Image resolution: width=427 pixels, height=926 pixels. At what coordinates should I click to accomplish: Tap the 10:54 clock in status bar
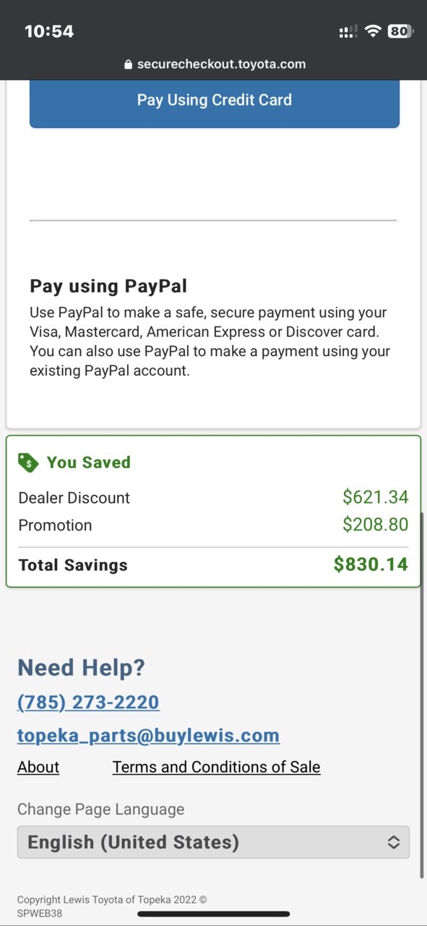click(x=49, y=31)
